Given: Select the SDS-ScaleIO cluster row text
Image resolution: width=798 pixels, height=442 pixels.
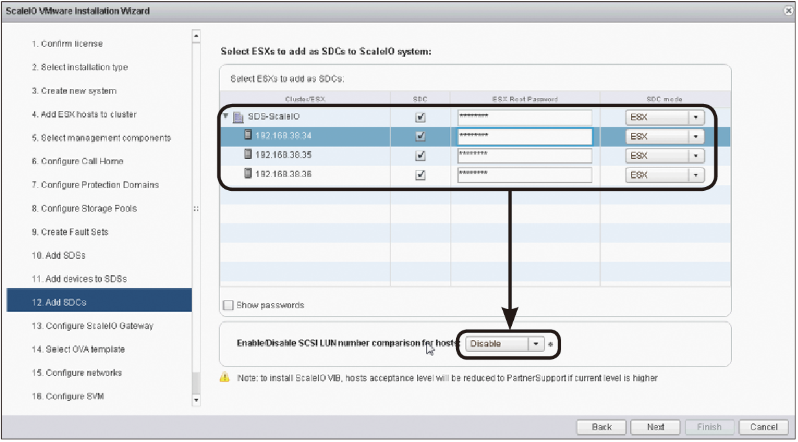Looking at the screenshot, I should pyautogui.click(x=273, y=117).
